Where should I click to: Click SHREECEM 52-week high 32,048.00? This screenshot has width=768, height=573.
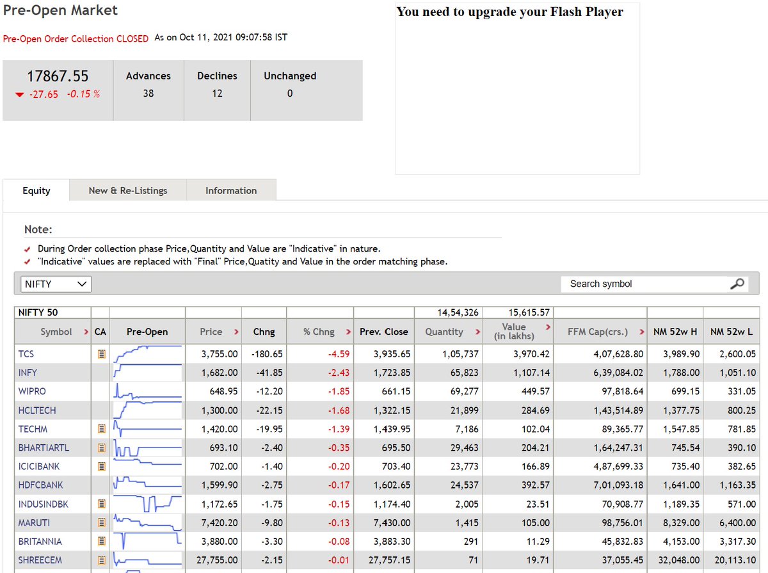(x=680, y=560)
